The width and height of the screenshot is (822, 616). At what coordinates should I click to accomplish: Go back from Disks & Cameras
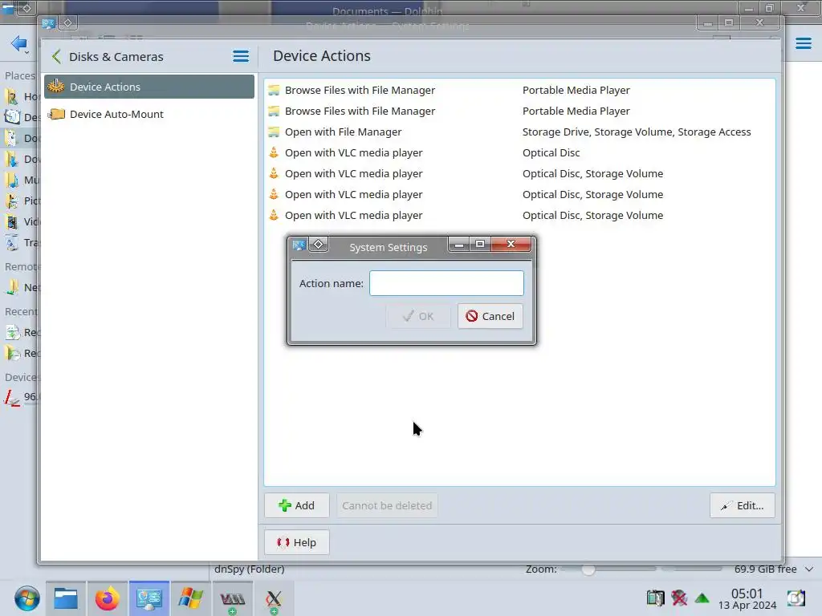coord(57,57)
